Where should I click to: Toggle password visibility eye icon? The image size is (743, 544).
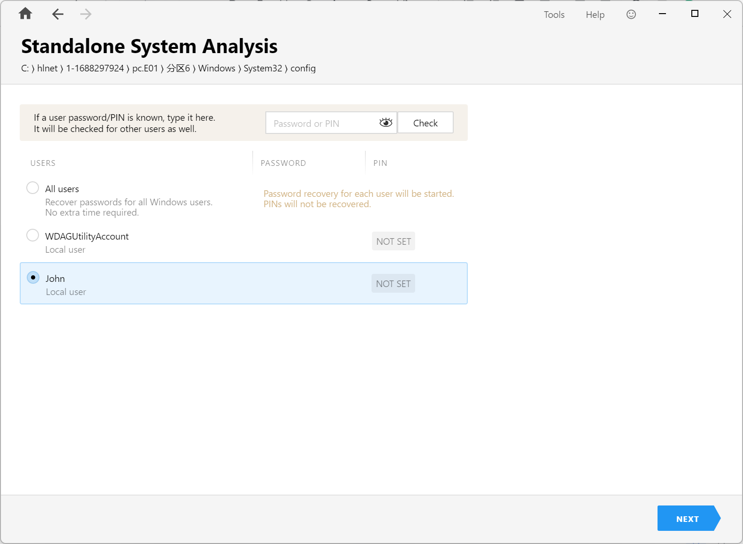point(386,123)
